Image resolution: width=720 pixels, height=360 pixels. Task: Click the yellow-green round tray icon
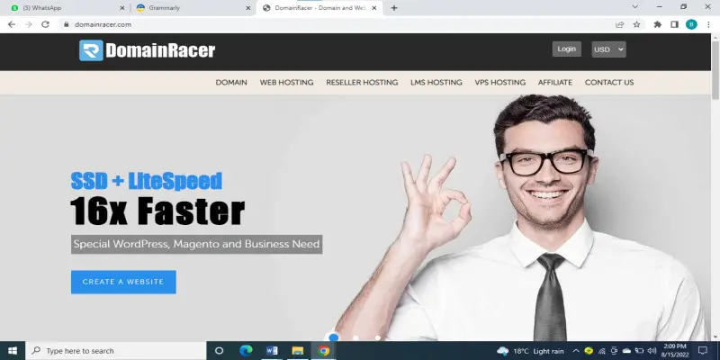pos(589,351)
